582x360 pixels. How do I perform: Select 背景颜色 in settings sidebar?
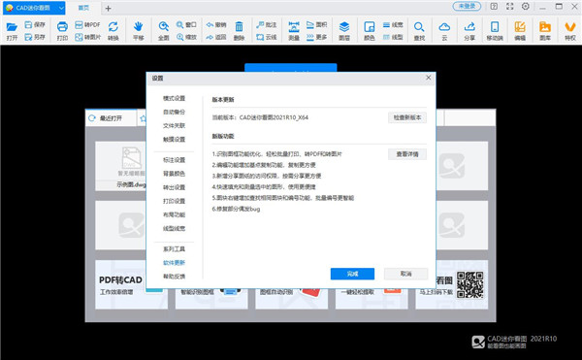coord(174,174)
